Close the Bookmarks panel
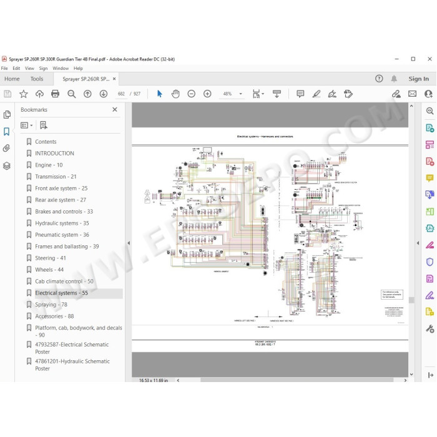The width and height of the screenshot is (437, 437). point(114,109)
